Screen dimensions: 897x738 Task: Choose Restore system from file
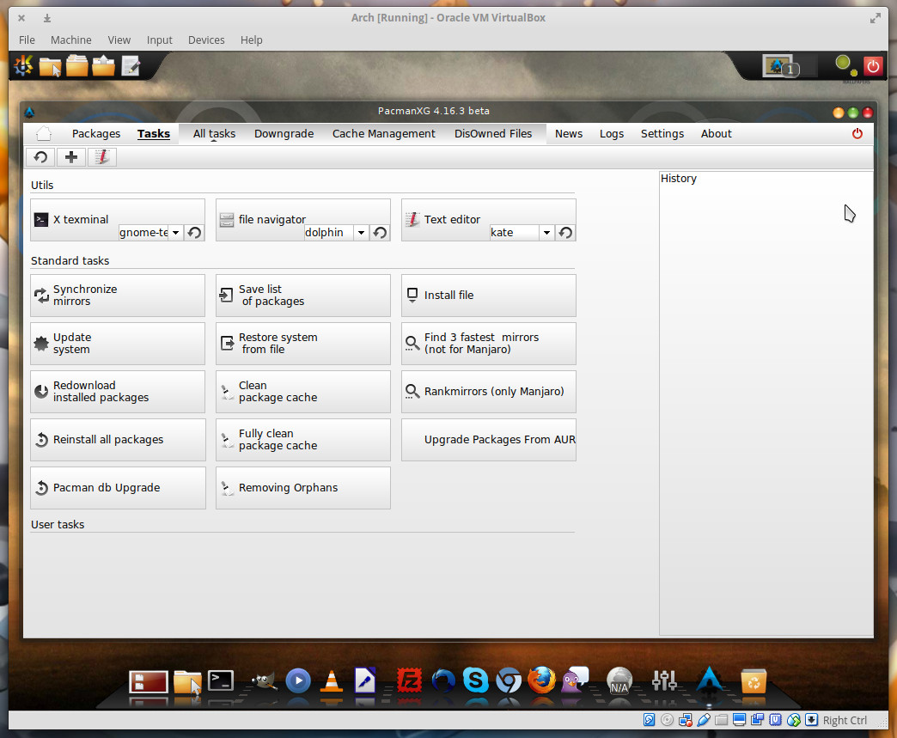point(302,344)
